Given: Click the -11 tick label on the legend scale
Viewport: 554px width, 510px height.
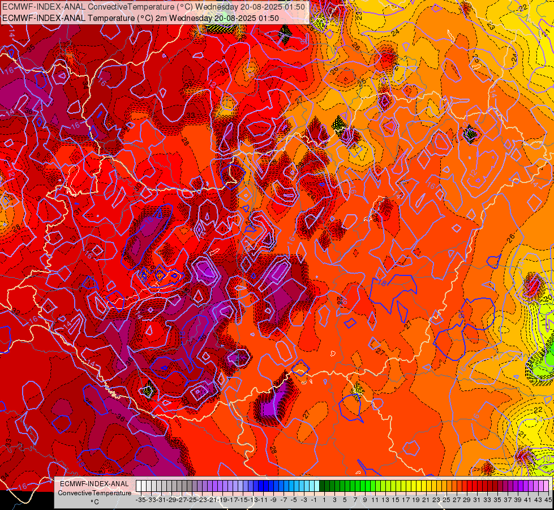Looking at the screenshot, I should tap(263, 500).
